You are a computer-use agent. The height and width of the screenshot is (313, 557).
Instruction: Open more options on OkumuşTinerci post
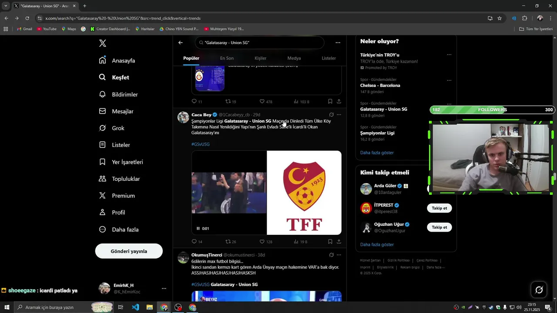(x=339, y=255)
